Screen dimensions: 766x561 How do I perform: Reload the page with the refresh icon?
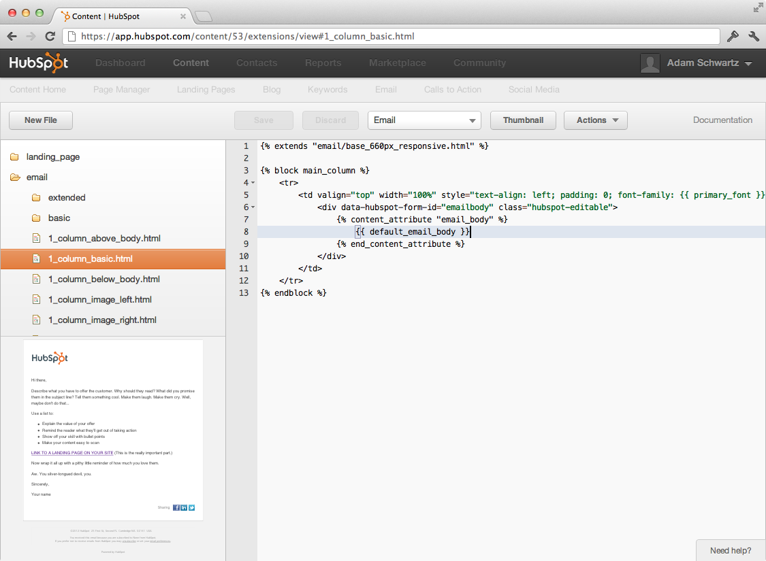pos(50,36)
